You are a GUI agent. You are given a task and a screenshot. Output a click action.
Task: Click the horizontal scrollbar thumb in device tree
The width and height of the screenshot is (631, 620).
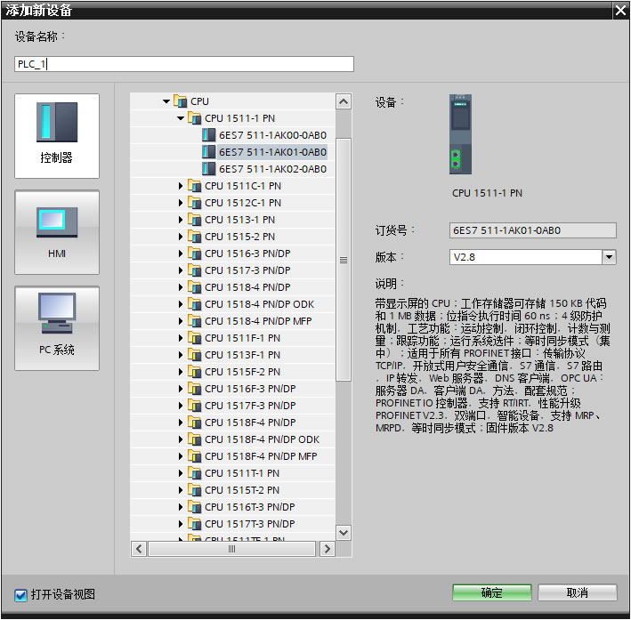click(x=231, y=548)
